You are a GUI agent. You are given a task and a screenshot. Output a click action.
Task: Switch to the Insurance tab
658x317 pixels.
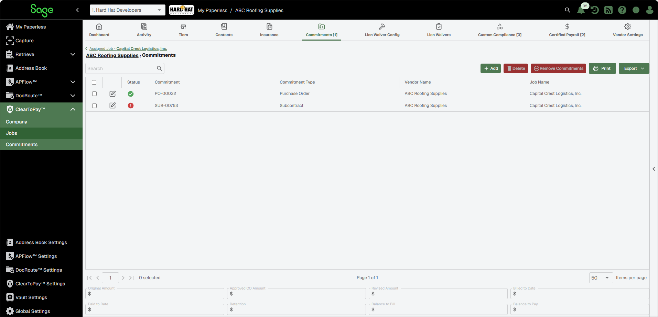click(269, 30)
